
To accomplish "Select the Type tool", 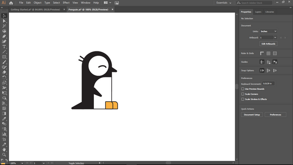I will point(4,47).
